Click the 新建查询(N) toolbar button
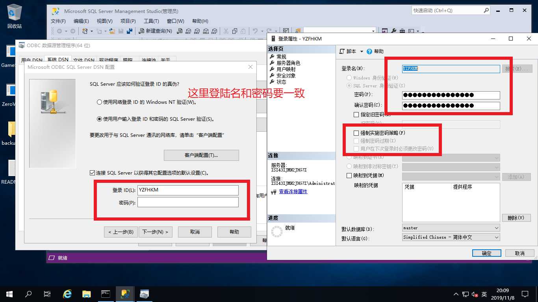 pyautogui.click(x=155, y=31)
